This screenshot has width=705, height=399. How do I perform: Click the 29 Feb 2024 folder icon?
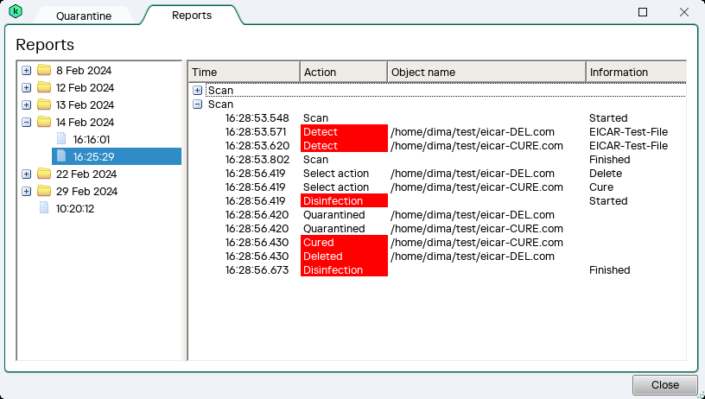[43, 191]
